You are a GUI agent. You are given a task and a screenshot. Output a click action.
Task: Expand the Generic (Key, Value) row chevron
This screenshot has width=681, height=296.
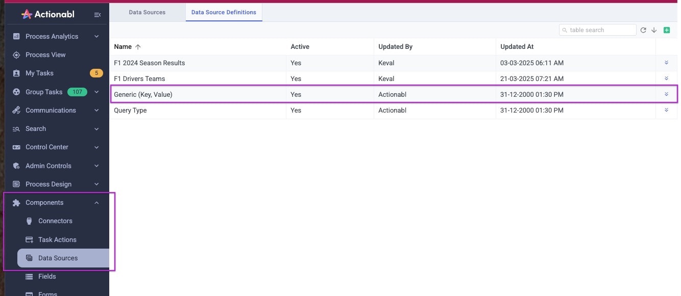tap(666, 94)
